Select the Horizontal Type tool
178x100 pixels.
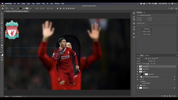[2, 36]
